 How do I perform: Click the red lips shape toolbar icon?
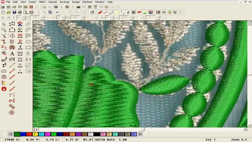[100, 12]
